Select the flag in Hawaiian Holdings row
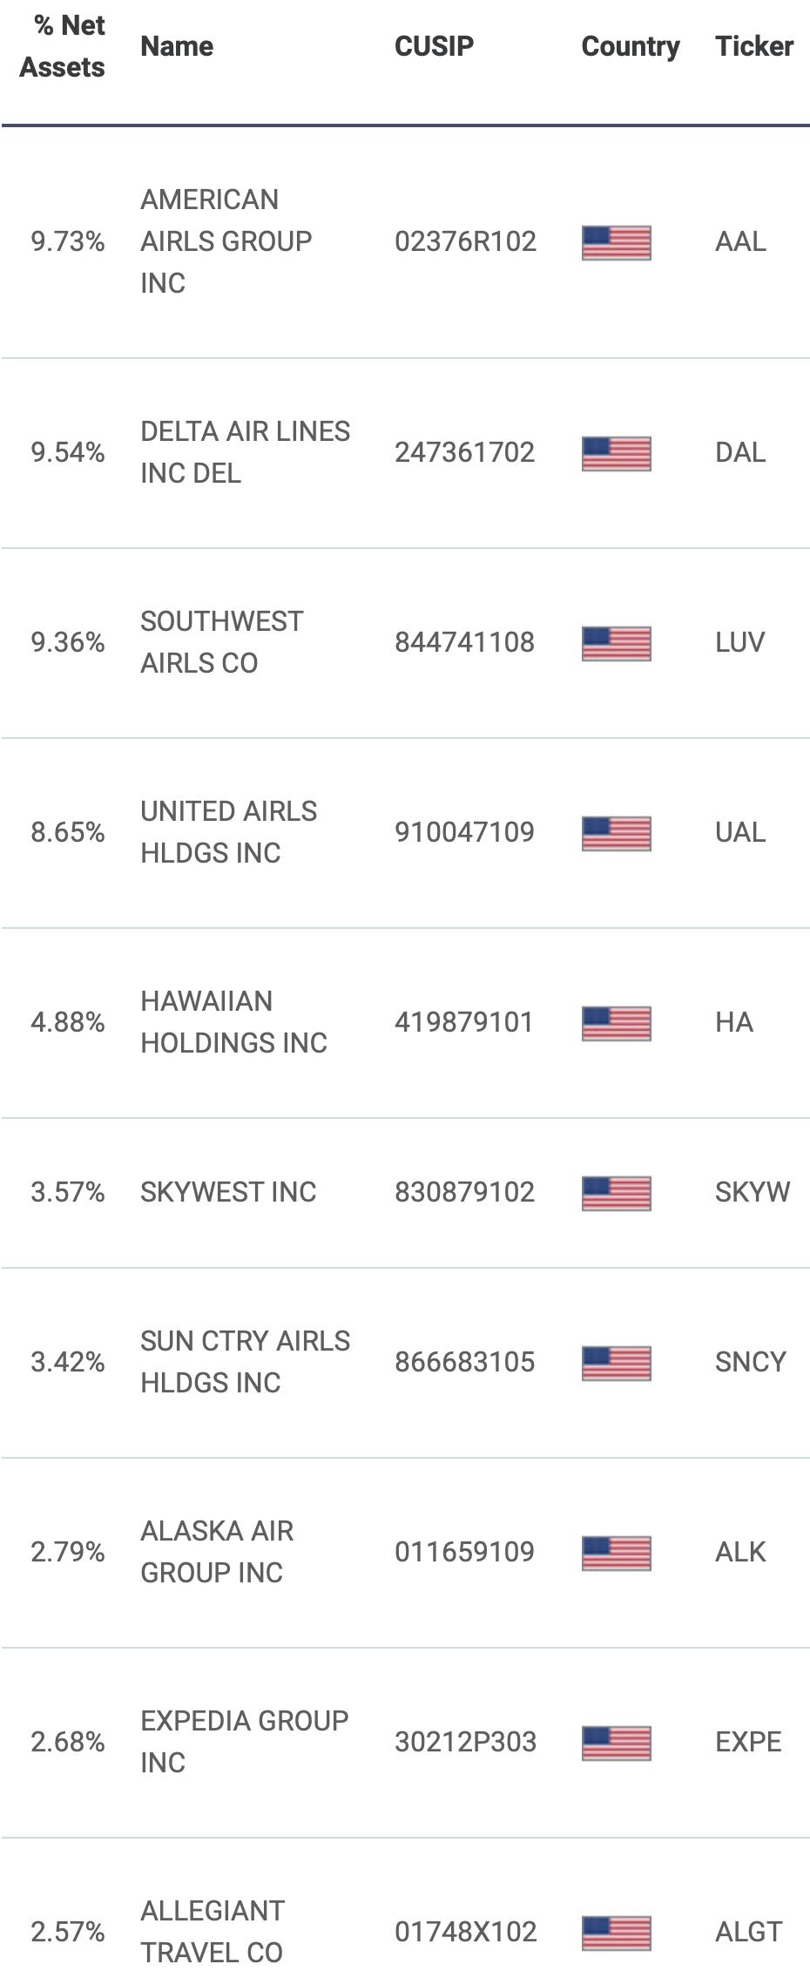810x1971 pixels. click(x=616, y=1023)
